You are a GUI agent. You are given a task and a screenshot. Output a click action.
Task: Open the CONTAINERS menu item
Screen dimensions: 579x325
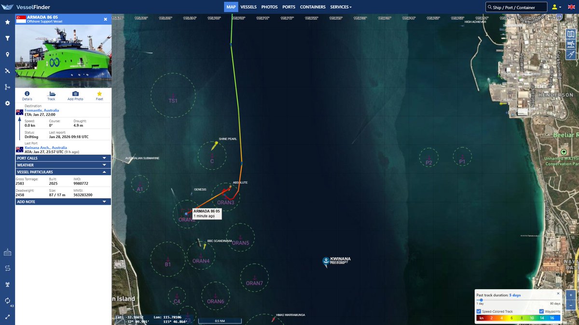click(313, 7)
